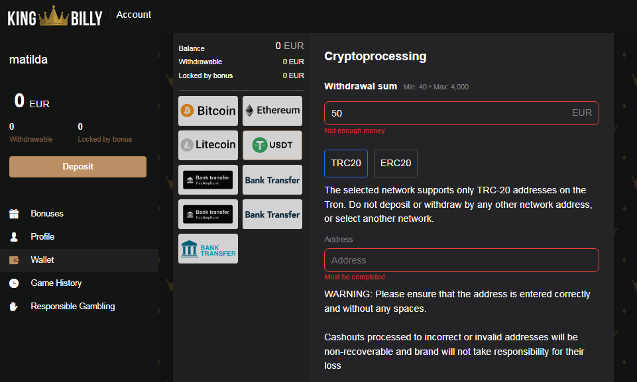Viewport: 637px width, 382px height.
Task: Select the upper PayAnyBank bank transfer tile
Action: click(208, 180)
